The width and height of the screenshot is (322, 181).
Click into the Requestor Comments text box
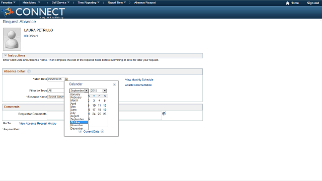pos(104,116)
